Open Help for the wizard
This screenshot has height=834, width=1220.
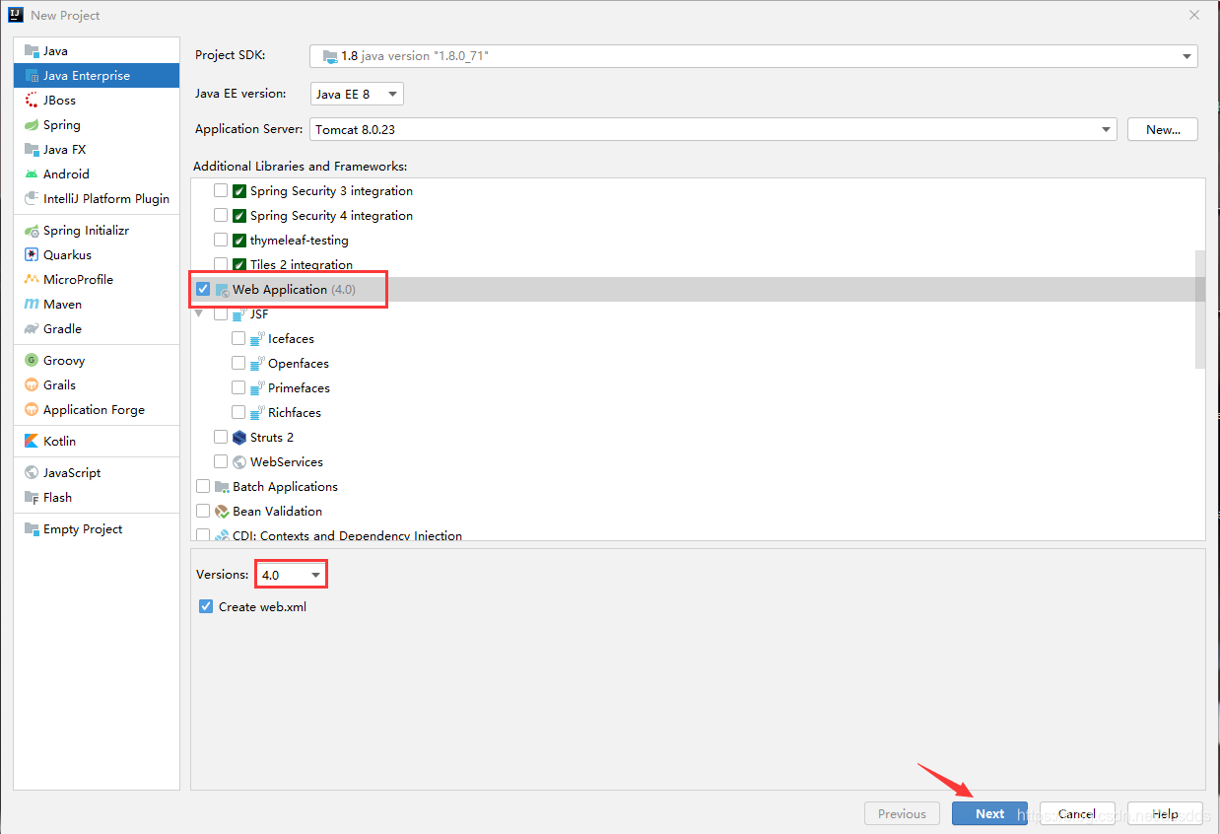pyautogui.click(x=1165, y=813)
